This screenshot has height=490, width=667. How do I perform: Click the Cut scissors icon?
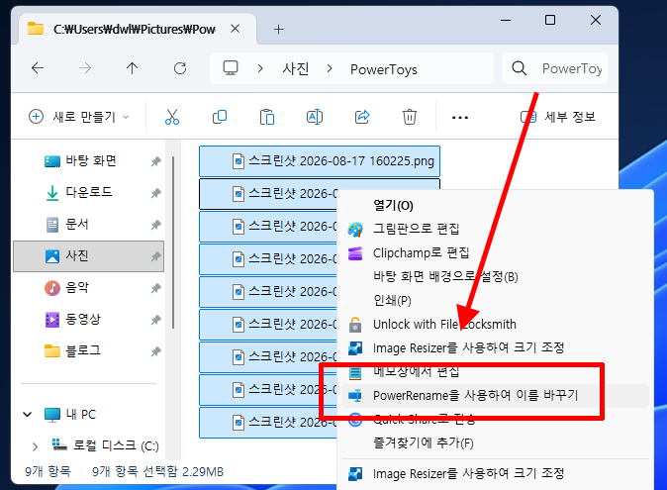(172, 117)
